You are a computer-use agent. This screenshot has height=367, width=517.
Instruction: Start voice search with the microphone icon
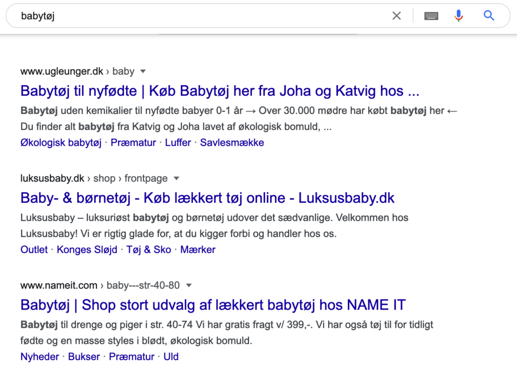(x=458, y=16)
